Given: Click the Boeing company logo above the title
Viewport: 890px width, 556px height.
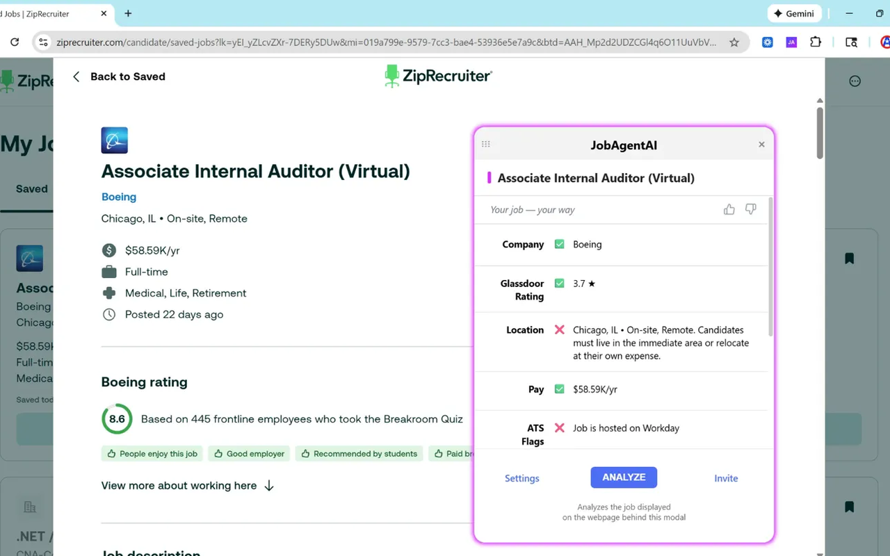Looking at the screenshot, I should pyautogui.click(x=115, y=140).
